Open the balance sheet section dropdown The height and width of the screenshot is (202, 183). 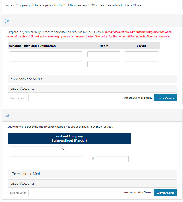38,149
